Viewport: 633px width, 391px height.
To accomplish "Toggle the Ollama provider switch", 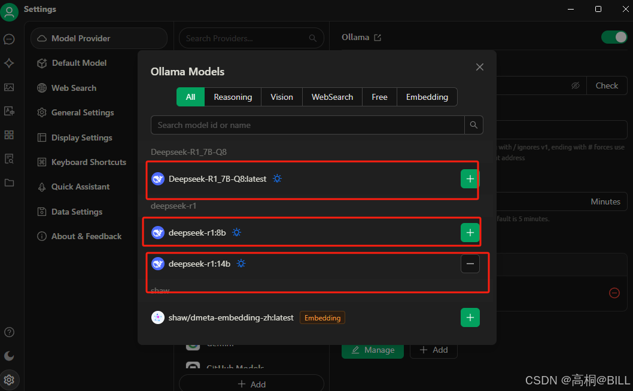I will (x=614, y=37).
